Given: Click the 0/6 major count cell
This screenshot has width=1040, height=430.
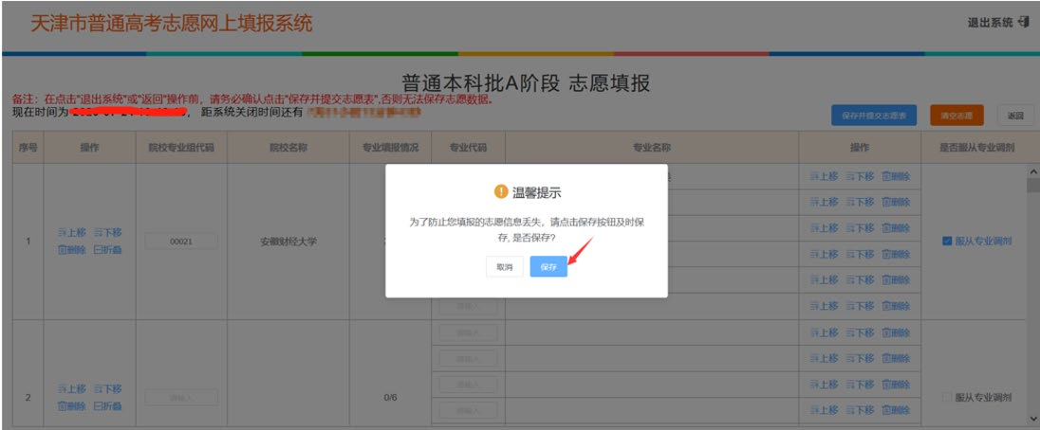Looking at the screenshot, I should 391,398.
